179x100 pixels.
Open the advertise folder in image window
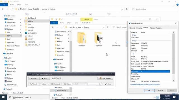point(82,39)
